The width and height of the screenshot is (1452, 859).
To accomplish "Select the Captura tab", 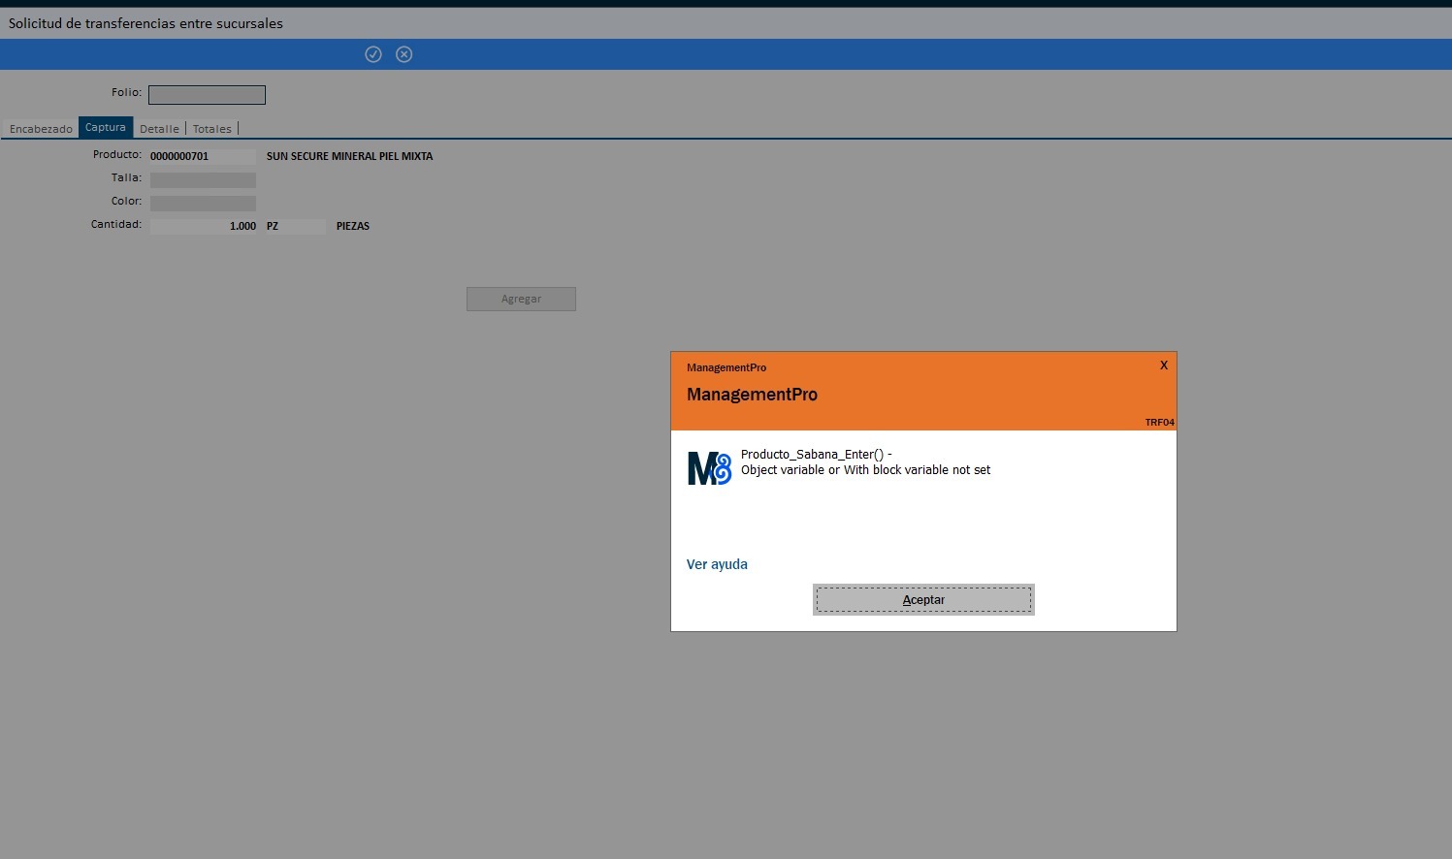I will click(106, 128).
